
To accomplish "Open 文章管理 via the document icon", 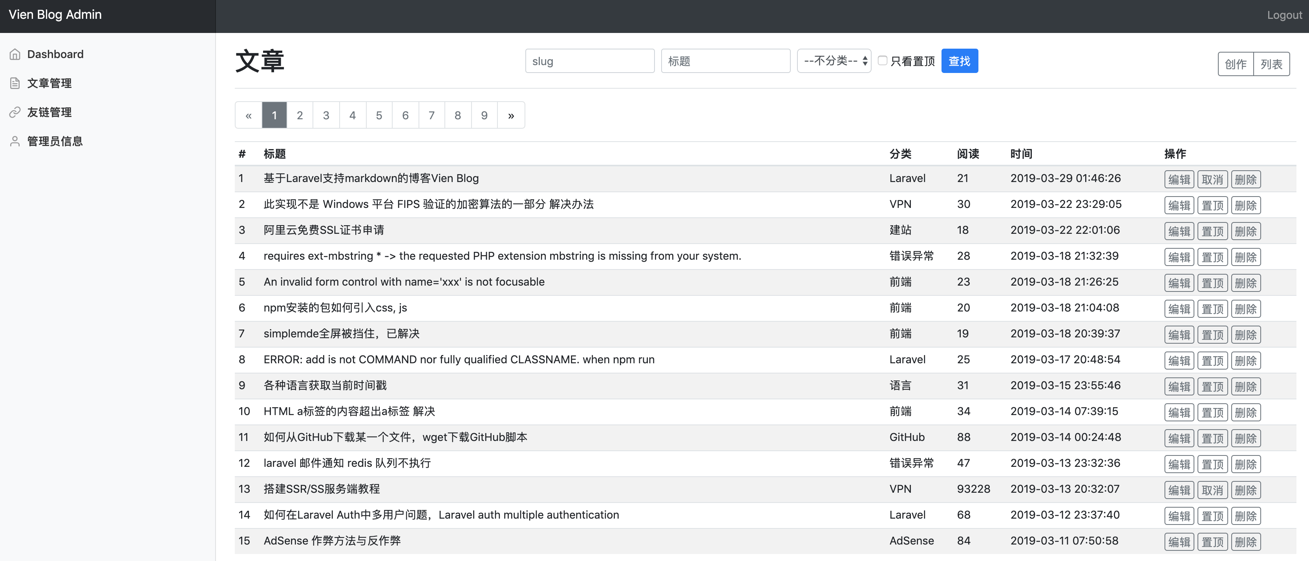I will coord(15,83).
